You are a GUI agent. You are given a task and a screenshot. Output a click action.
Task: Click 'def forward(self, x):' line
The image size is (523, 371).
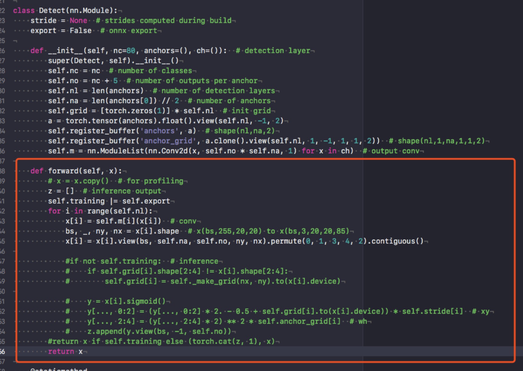76,171
